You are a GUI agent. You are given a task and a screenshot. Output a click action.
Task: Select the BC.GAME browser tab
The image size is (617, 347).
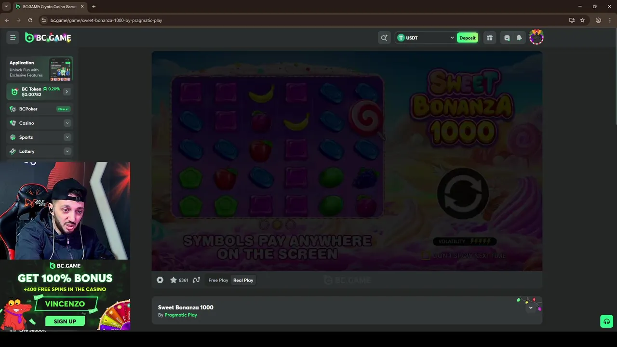click(49, 7)
